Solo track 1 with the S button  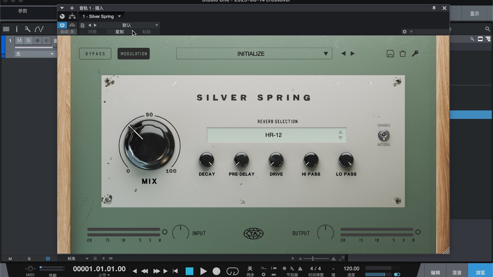28,41
